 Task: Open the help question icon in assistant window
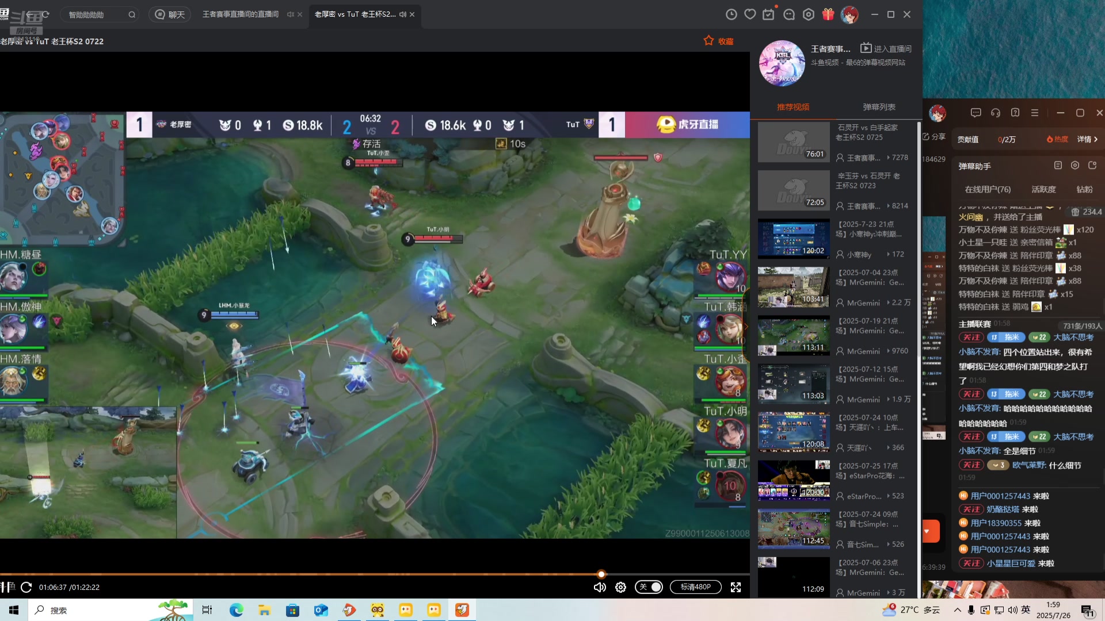coord(1015,113)
